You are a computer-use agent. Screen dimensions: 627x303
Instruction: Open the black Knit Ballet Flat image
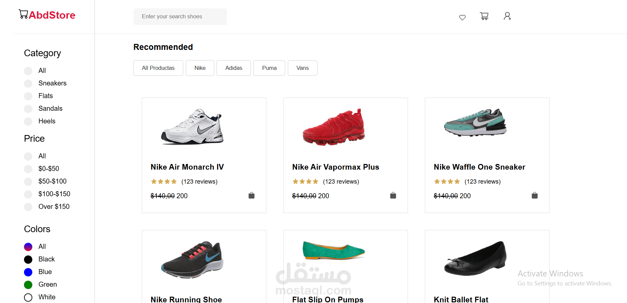(x=475, y=258)
